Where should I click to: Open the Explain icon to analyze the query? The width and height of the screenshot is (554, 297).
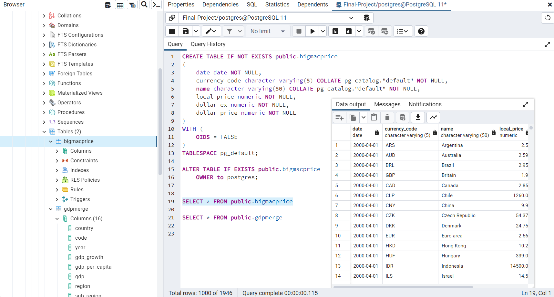click(335, 31)
